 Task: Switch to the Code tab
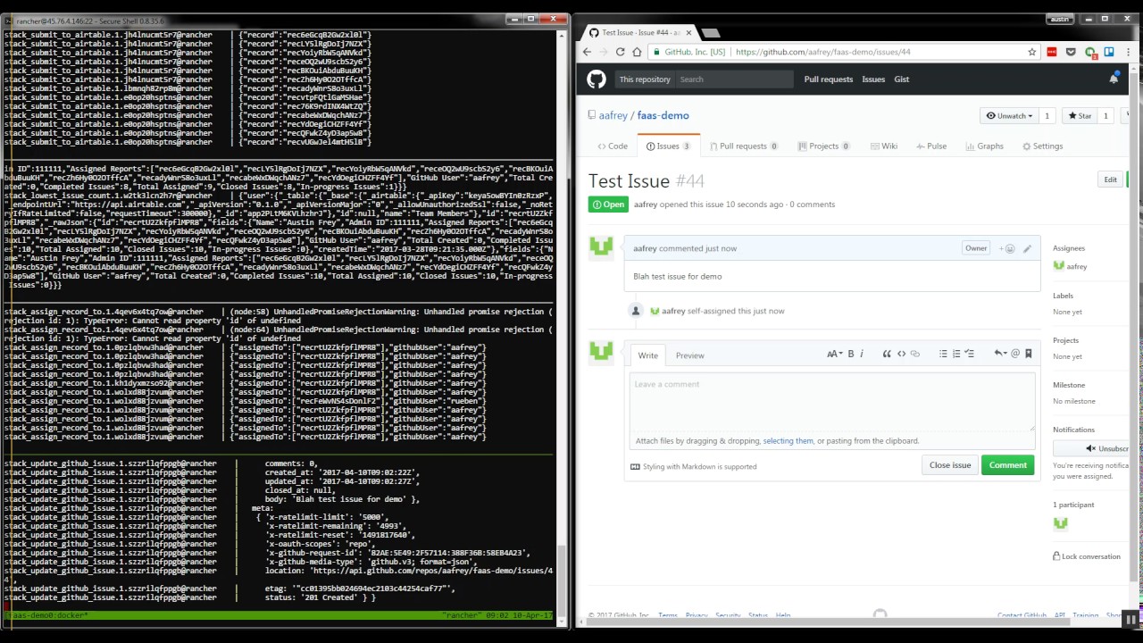612,146
